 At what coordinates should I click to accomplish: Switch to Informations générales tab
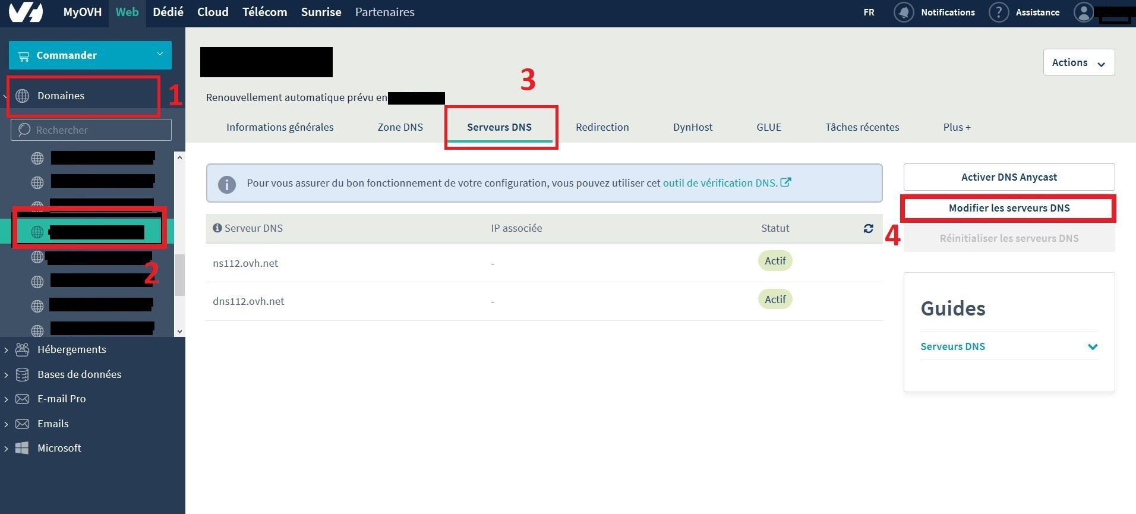click(280, 127)
